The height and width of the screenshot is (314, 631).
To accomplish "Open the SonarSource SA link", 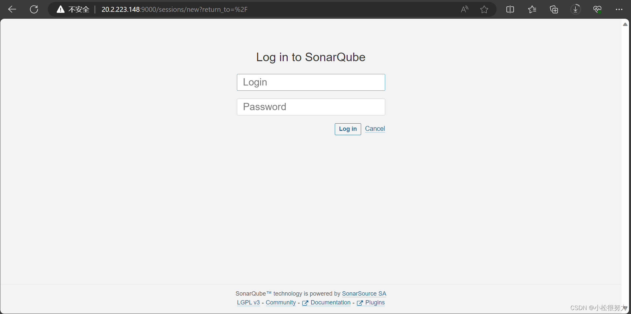I will pyautogui.click(x=364, y=294).
